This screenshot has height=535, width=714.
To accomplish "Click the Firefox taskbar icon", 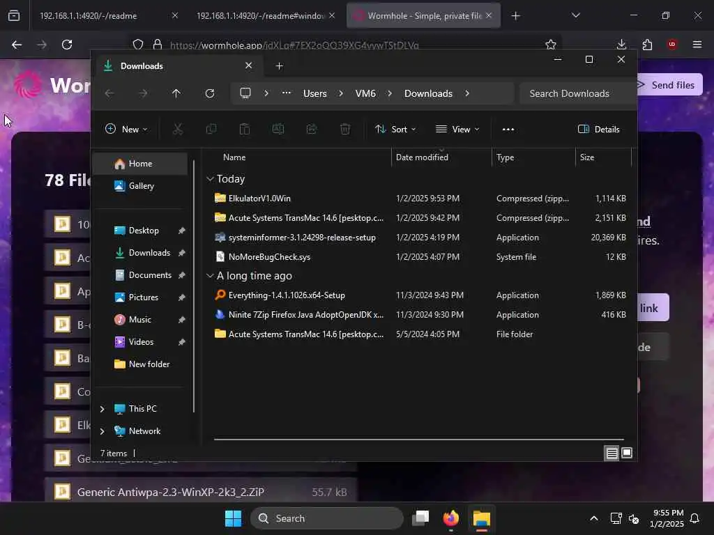I will [451, 518].
